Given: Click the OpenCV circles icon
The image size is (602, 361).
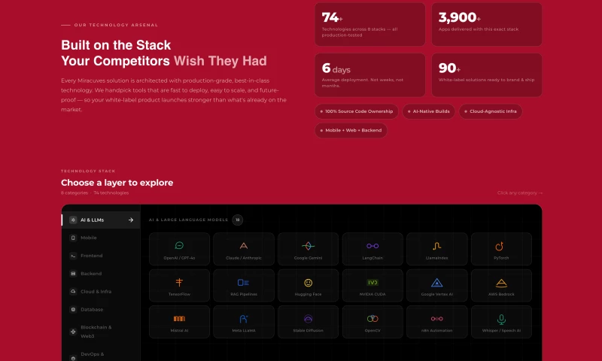Looking at the screenshot, I should (x=372, y=318).
